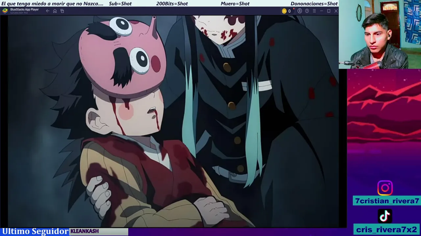Screen dimensions: 421x236
Task: Go to the BlueStacks home screen icon
Action: coord(55,11)
